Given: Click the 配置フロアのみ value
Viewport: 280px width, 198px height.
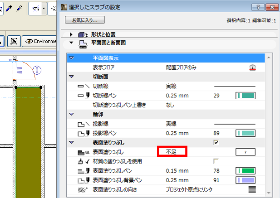Looking at the screenshot, I should [181, 68].
